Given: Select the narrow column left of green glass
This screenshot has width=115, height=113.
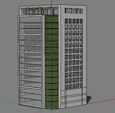Looking at the screenshot, I should [x=44, y=62].
